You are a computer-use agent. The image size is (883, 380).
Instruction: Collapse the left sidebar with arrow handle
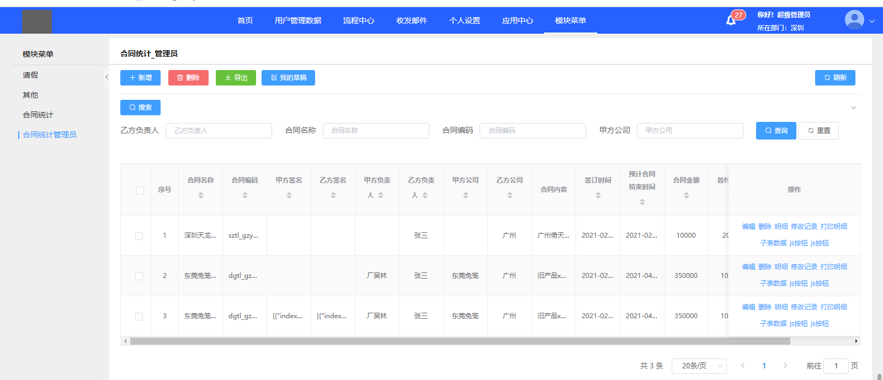point(107,77)
